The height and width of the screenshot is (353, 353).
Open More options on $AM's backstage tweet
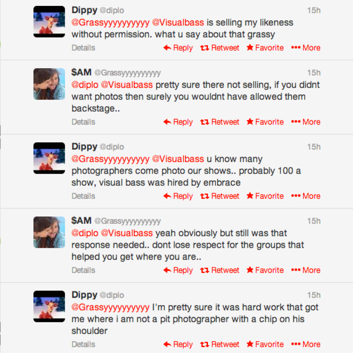click(x=306, y=122)
